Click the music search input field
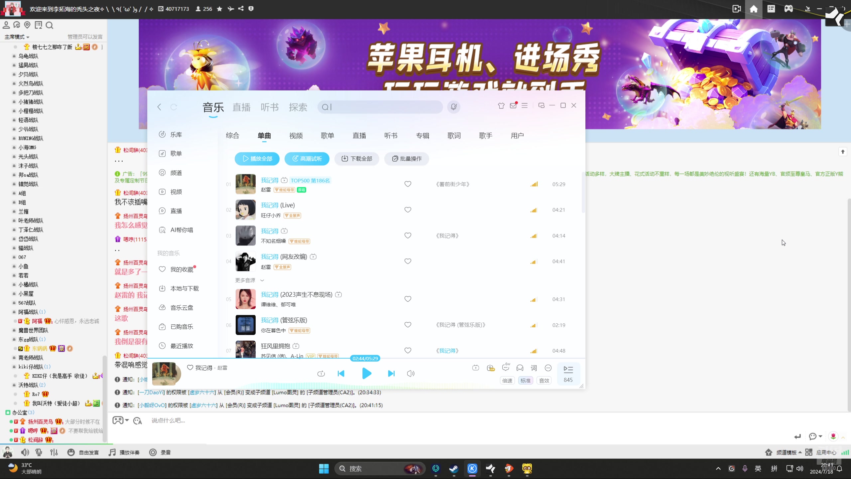 (x=380, y=107)
